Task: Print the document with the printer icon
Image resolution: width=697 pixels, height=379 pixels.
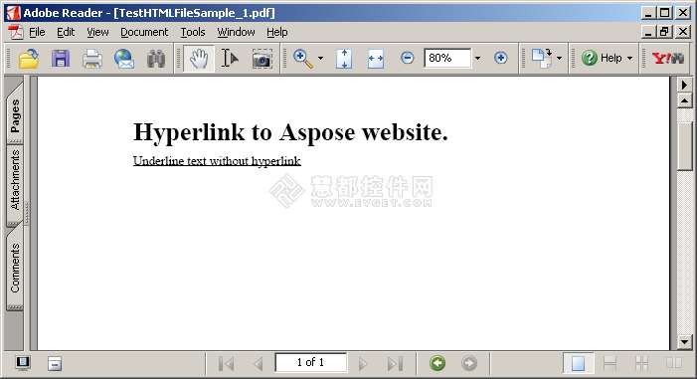Action: click(x=92, y=59)
